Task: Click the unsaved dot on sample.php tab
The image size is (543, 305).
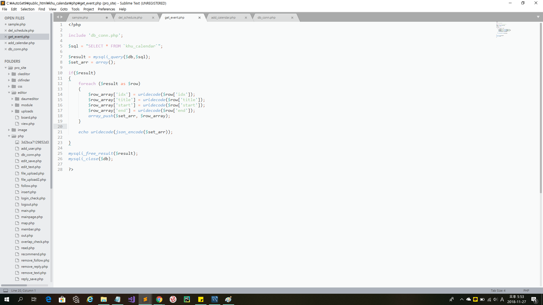Action: click(x=107, y=18)
